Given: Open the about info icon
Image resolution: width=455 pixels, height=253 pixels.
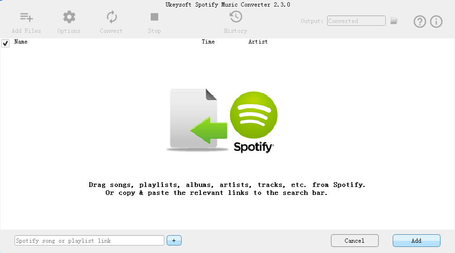Looking at the screenshot, I should coord(436,22).
